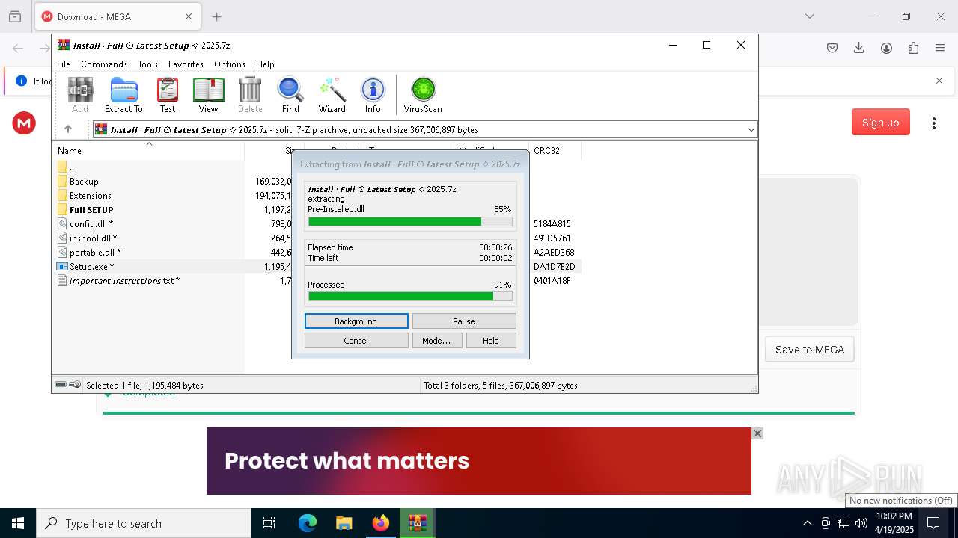Open File Explorer from taskbar
Viewport: 958px width, 538px height.
[344, 523]
